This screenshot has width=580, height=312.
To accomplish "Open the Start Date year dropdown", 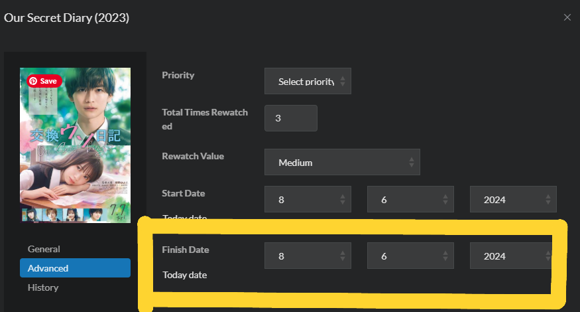I will (513, 199).
